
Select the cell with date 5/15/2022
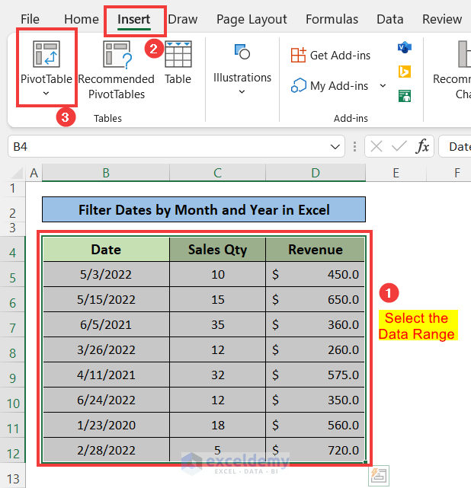point(106,299)
